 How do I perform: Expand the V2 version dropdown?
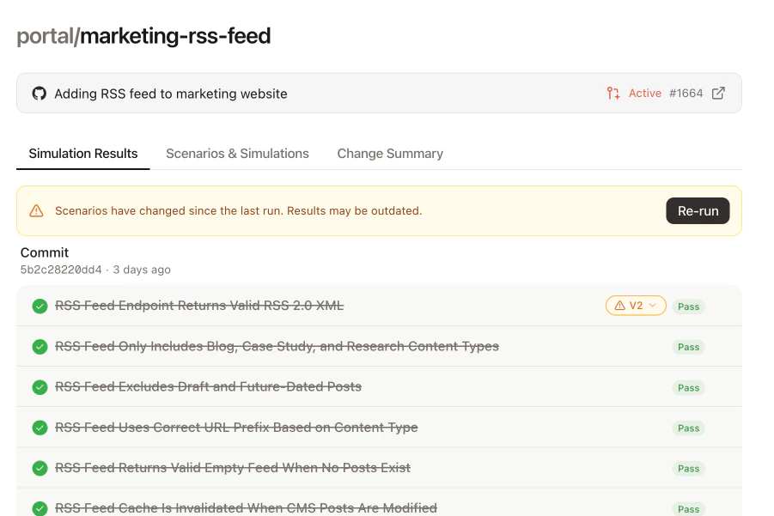[x=636, y=306]
